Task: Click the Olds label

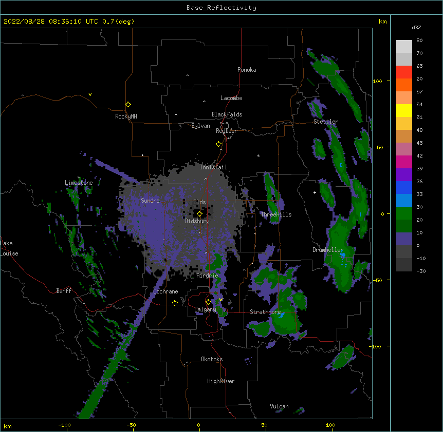Action: [x=199, y=202]
